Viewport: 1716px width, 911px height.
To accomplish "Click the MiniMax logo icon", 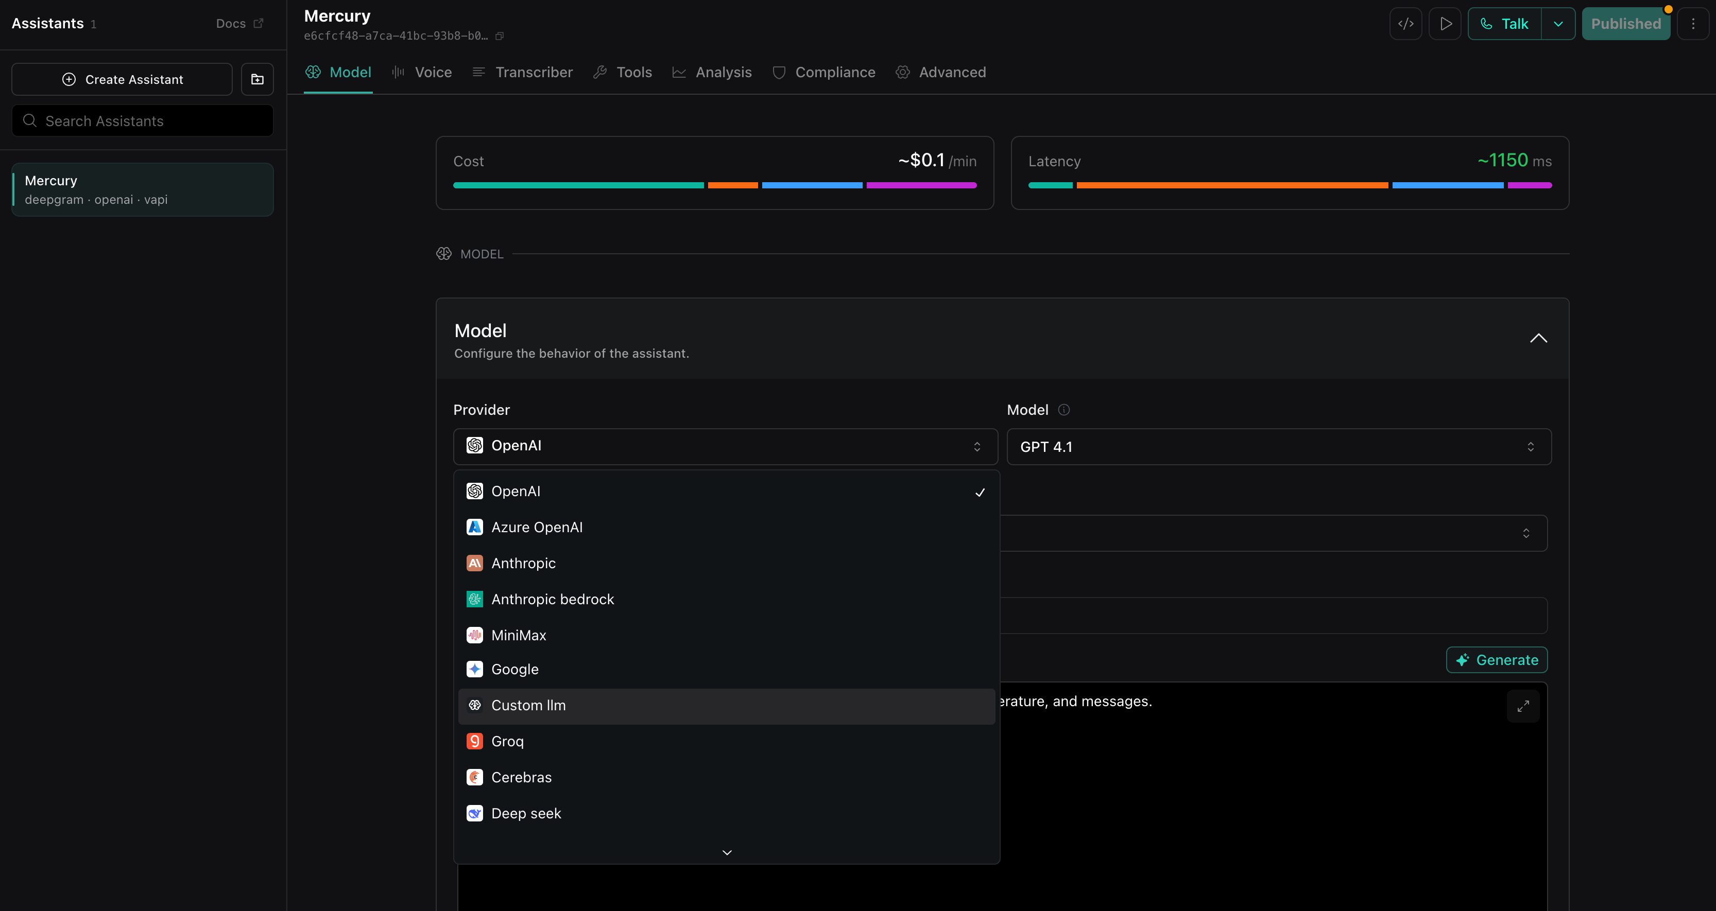I will [474, 635].
